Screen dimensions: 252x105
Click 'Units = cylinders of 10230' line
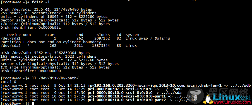point(54,60)
